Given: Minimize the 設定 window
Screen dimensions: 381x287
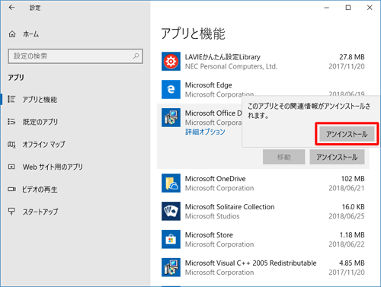Looking at the screenshot, I should (327, 8).
